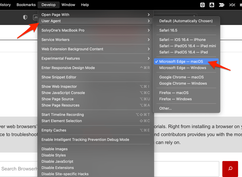Toggle Disable Styles option

[96, 155]
